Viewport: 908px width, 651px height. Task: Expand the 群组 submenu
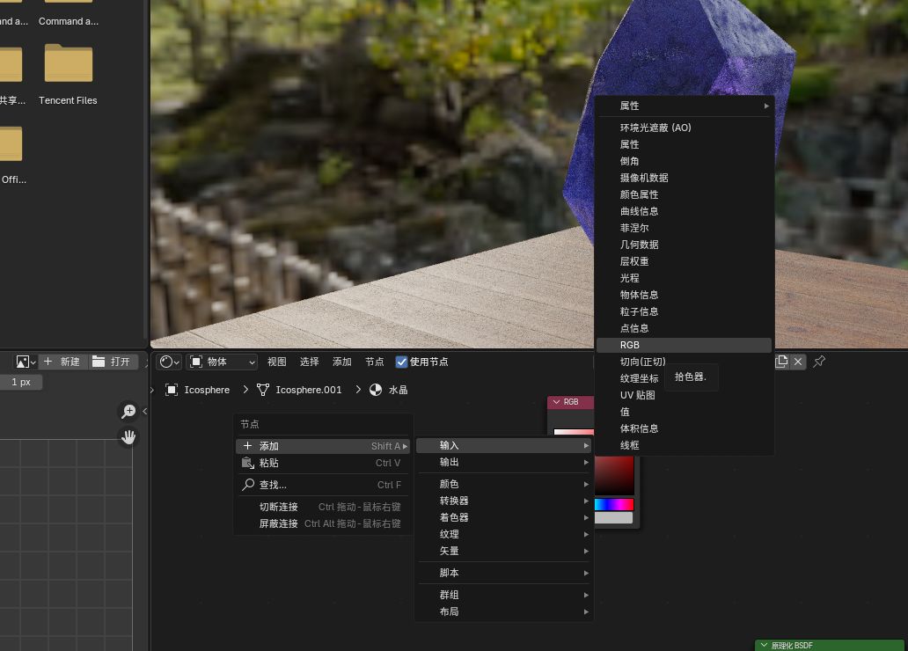point(504,596)
